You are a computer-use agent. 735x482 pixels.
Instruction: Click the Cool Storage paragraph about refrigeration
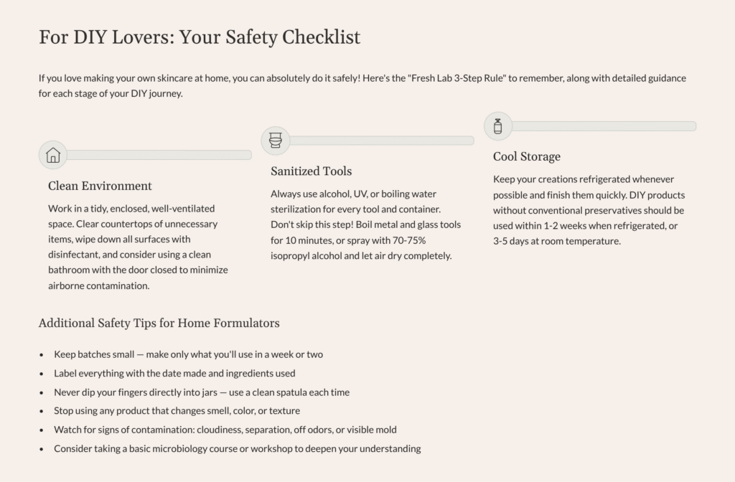click(589, 210)
